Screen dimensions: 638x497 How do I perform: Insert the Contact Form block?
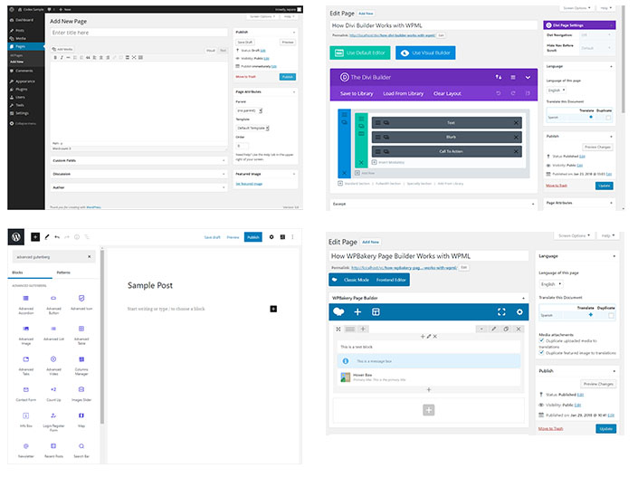25,394
